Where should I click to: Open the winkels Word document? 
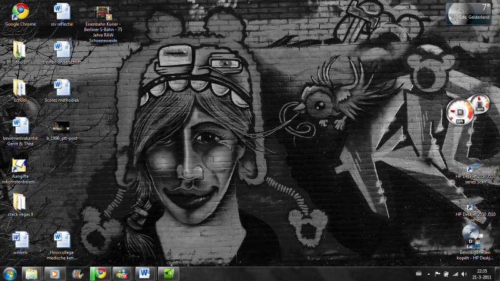coord(21,243)
